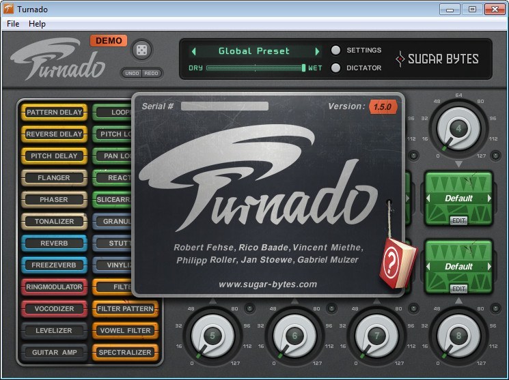Select the STUTTER effect

112,243
